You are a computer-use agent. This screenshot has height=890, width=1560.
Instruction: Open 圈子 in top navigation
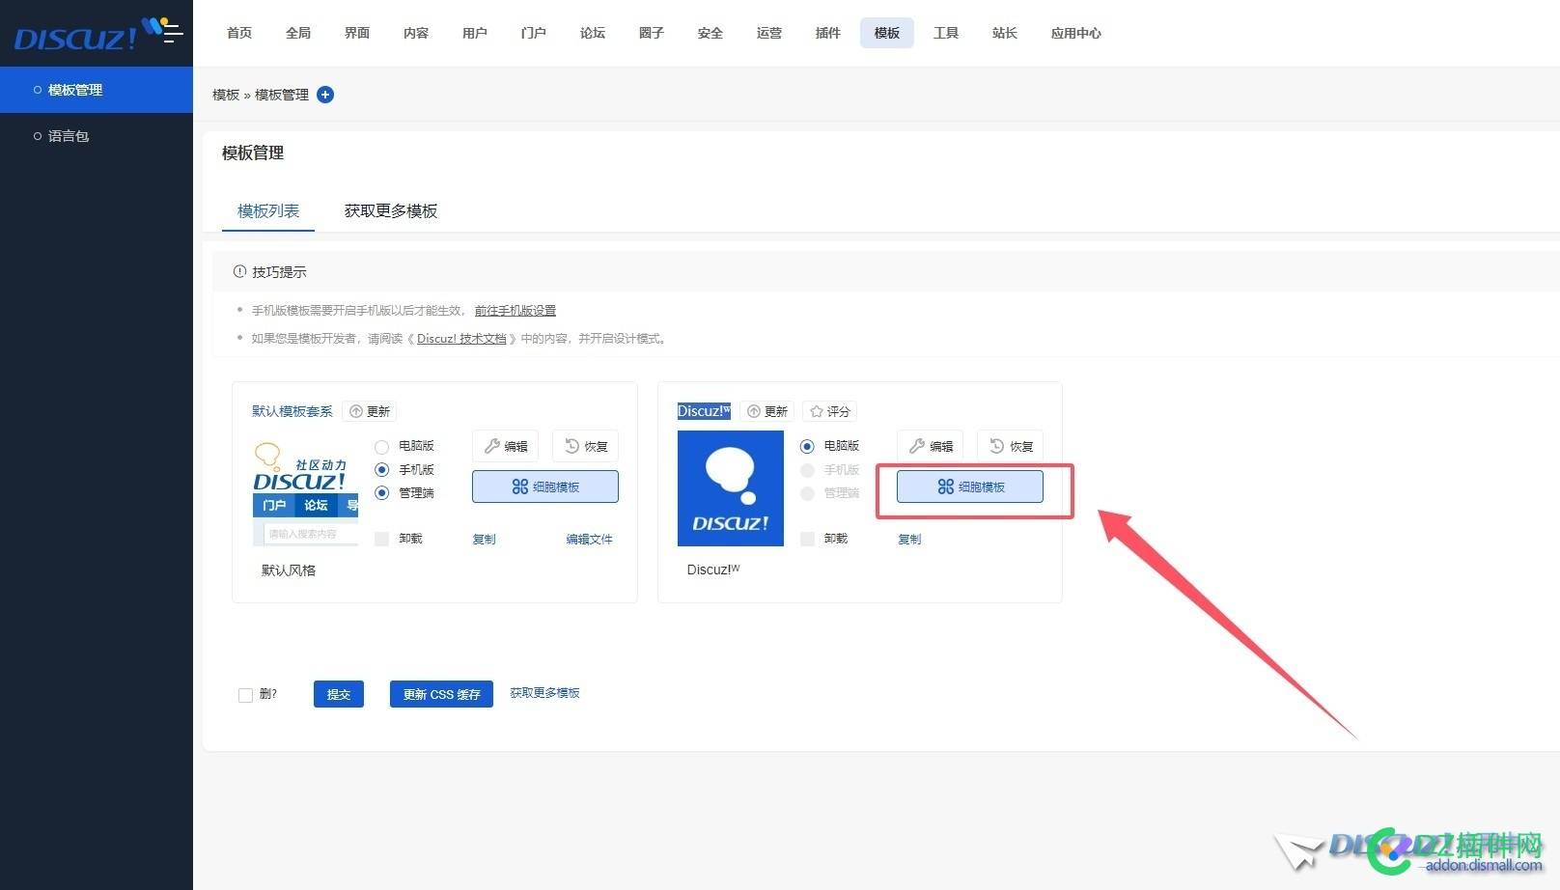pyautogui.click(x=652, y=33)
